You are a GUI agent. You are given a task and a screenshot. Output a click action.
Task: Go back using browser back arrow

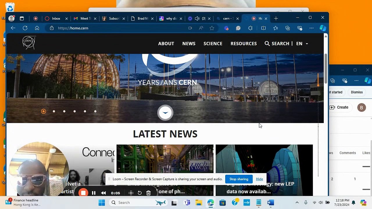coord(13,28)
